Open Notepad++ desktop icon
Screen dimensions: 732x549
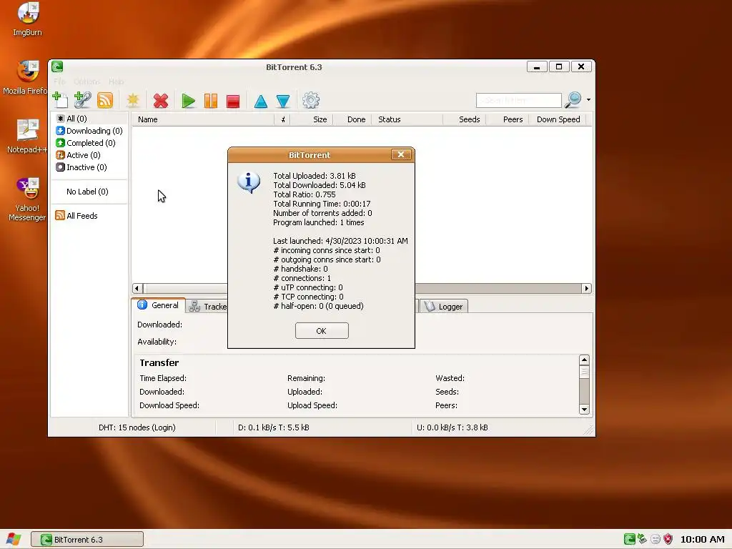pyautogui.click(x=27, y=137)
